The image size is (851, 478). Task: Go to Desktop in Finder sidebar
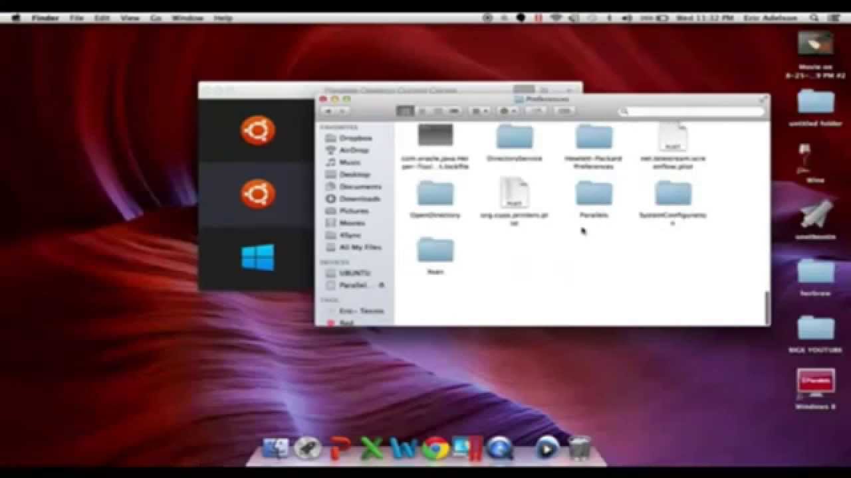click(354, 175)
